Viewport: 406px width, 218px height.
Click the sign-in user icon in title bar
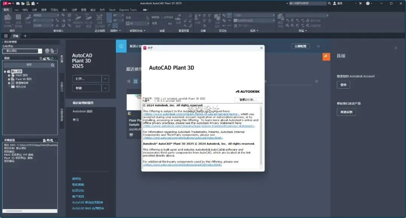point(334,3)
